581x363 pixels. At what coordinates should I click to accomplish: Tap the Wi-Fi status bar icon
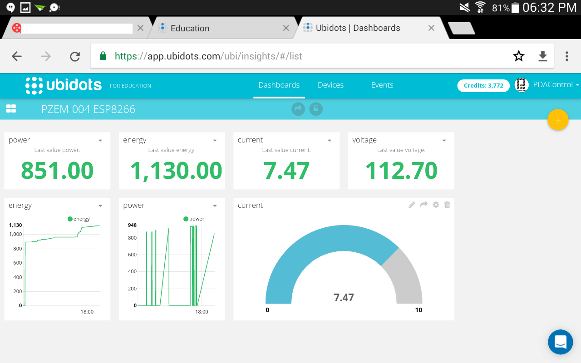[480, 7]
